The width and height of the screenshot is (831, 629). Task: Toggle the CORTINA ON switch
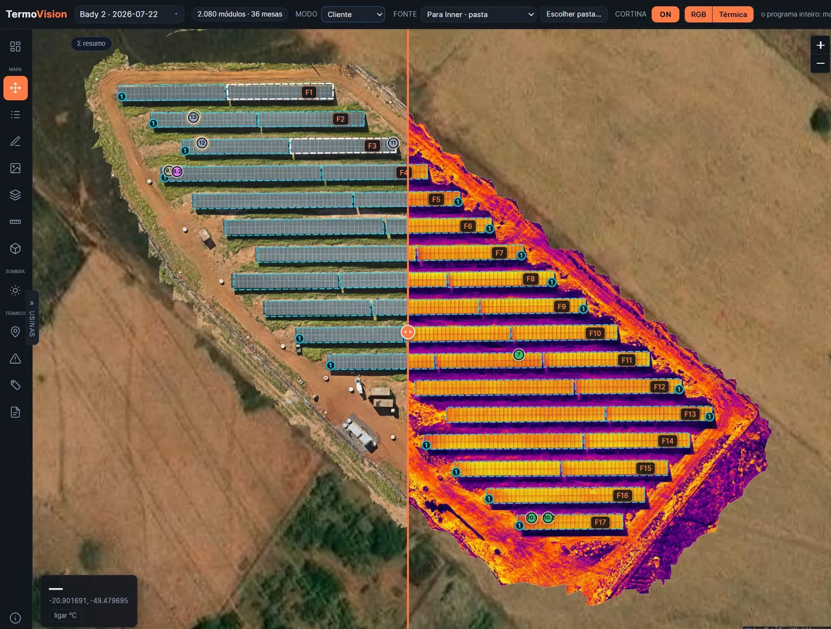[x=665, y=14]
